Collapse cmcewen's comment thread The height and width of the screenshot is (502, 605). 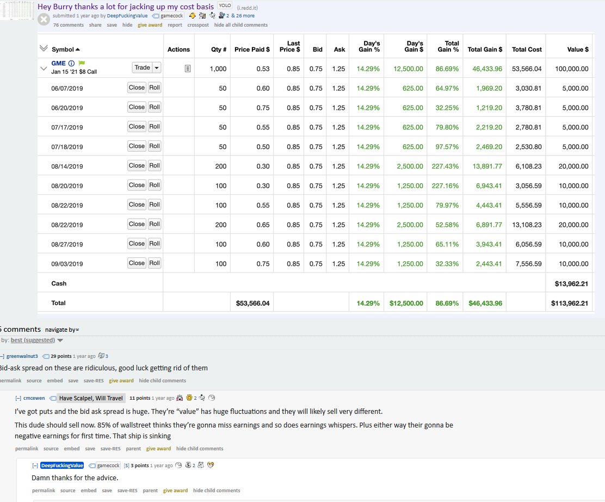(18, 398)
